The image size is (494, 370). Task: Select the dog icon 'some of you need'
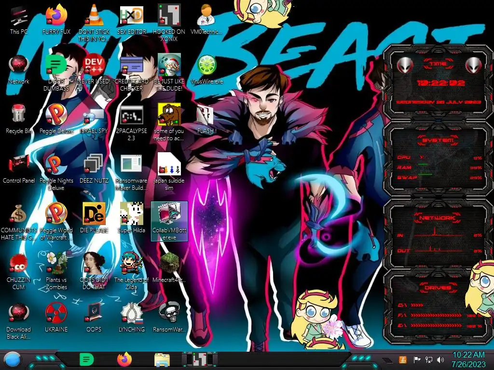click(x=169, y=122)
